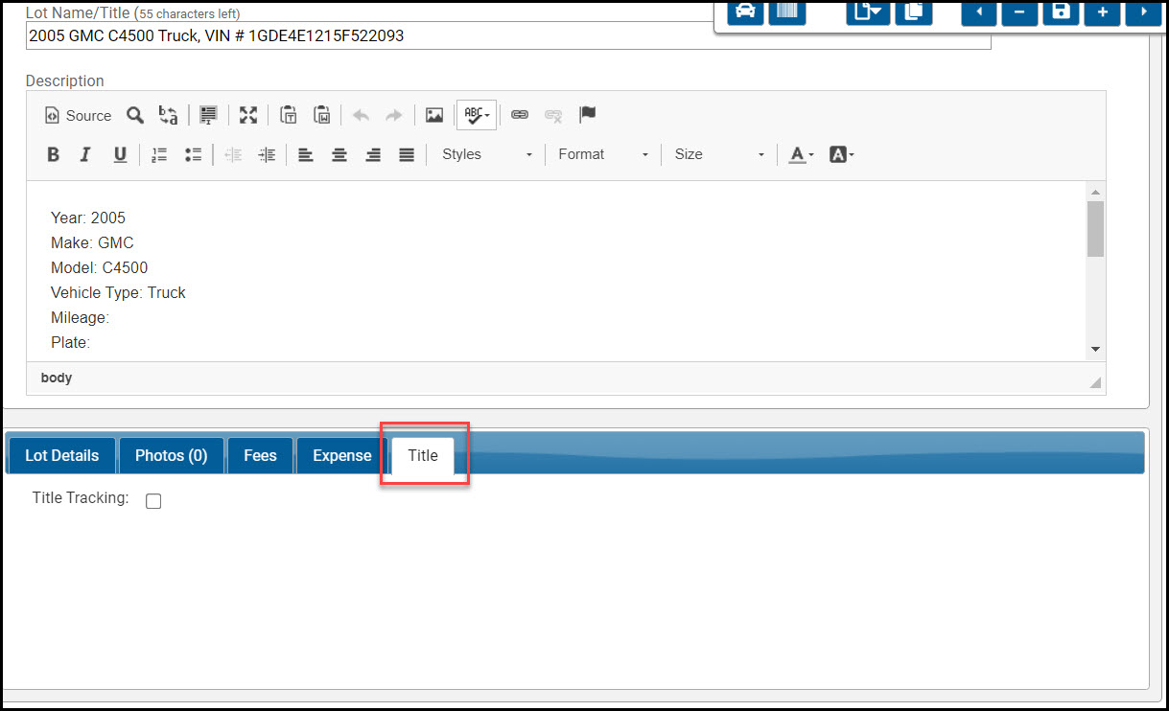Click the 'Model: C4500' line
1169x711 pixels.
[x=100, y=267]
